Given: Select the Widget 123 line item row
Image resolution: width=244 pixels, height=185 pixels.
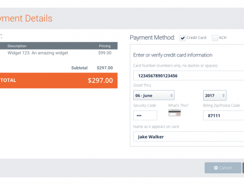Looking at the screenshot, I should click(59, 53).
